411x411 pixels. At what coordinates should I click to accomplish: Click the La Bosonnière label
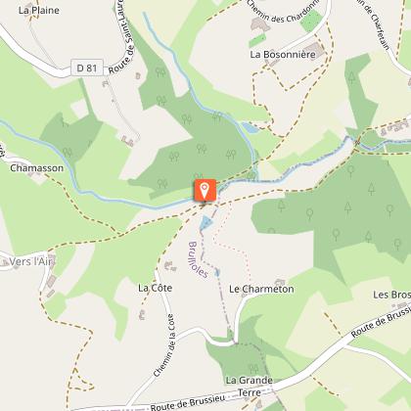click(283, 55)
